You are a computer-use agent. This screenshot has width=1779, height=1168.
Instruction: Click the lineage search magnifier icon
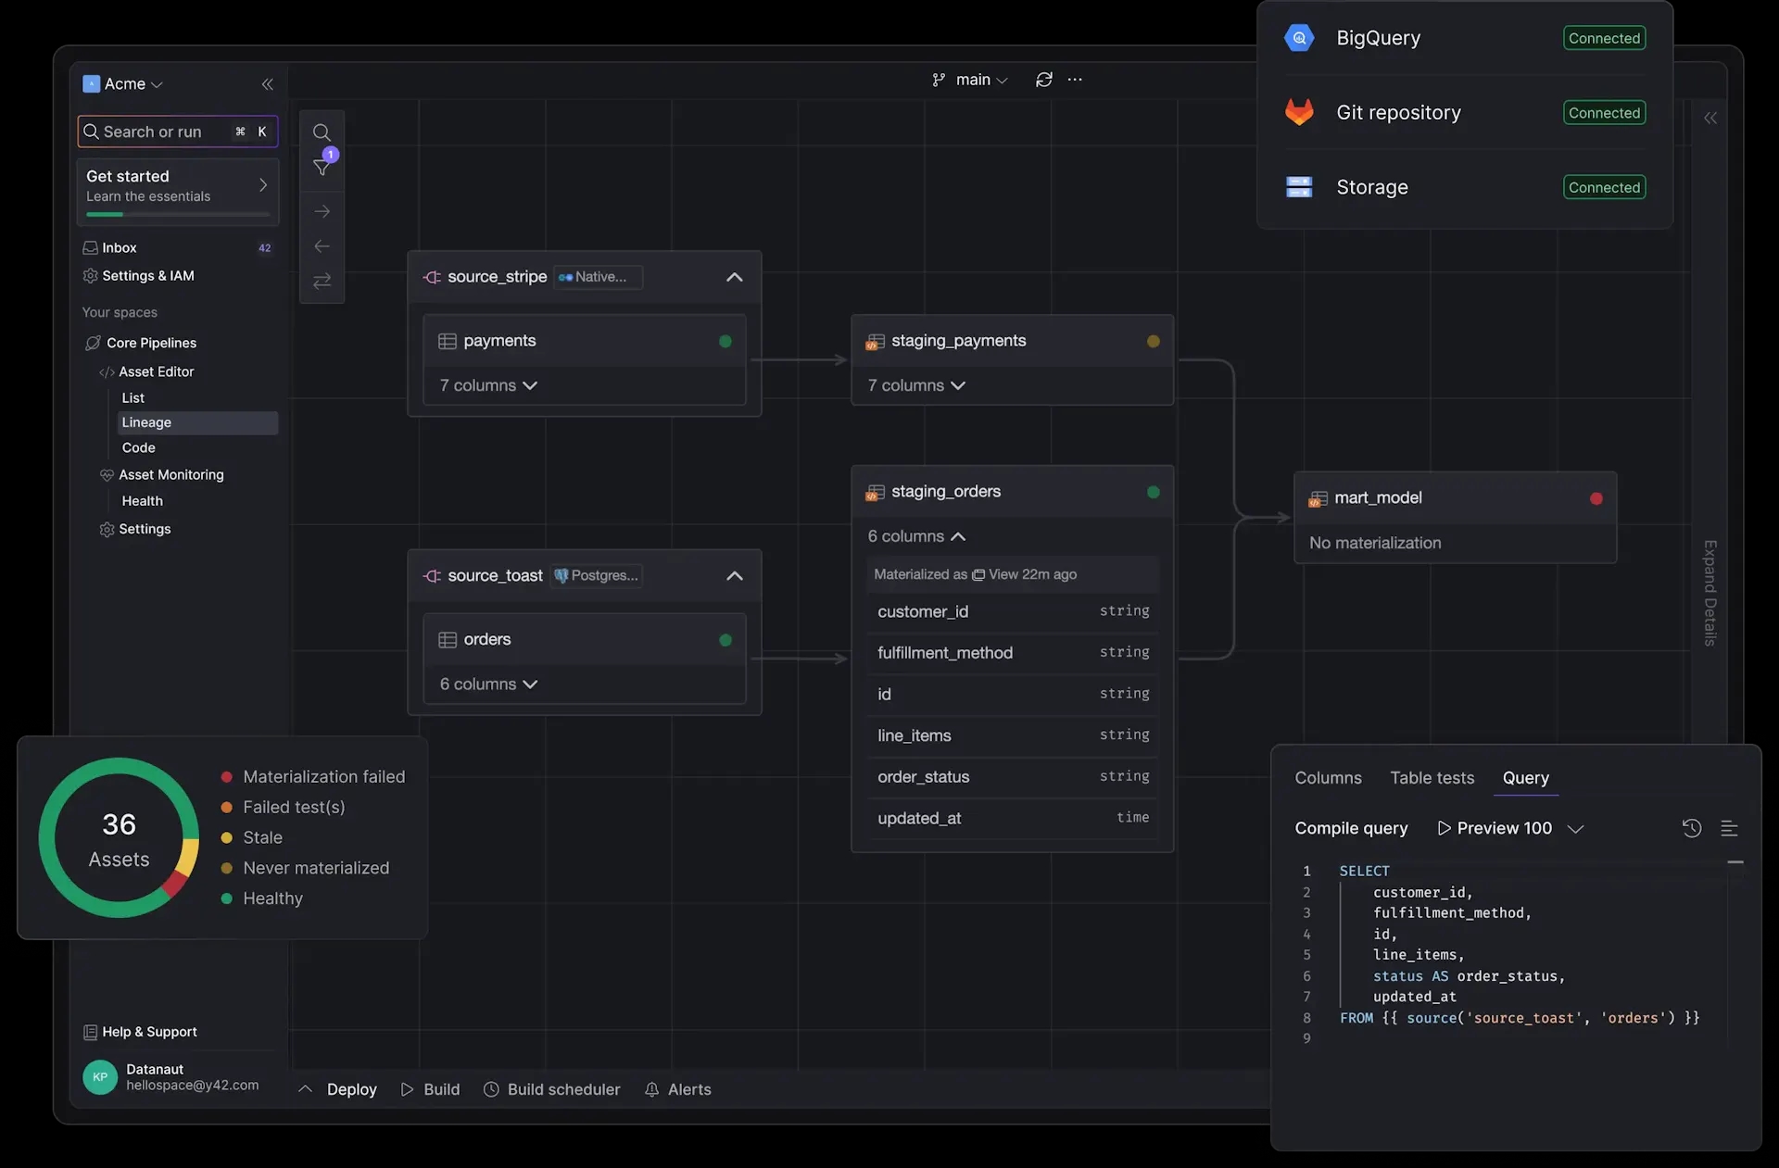(322, 132)
